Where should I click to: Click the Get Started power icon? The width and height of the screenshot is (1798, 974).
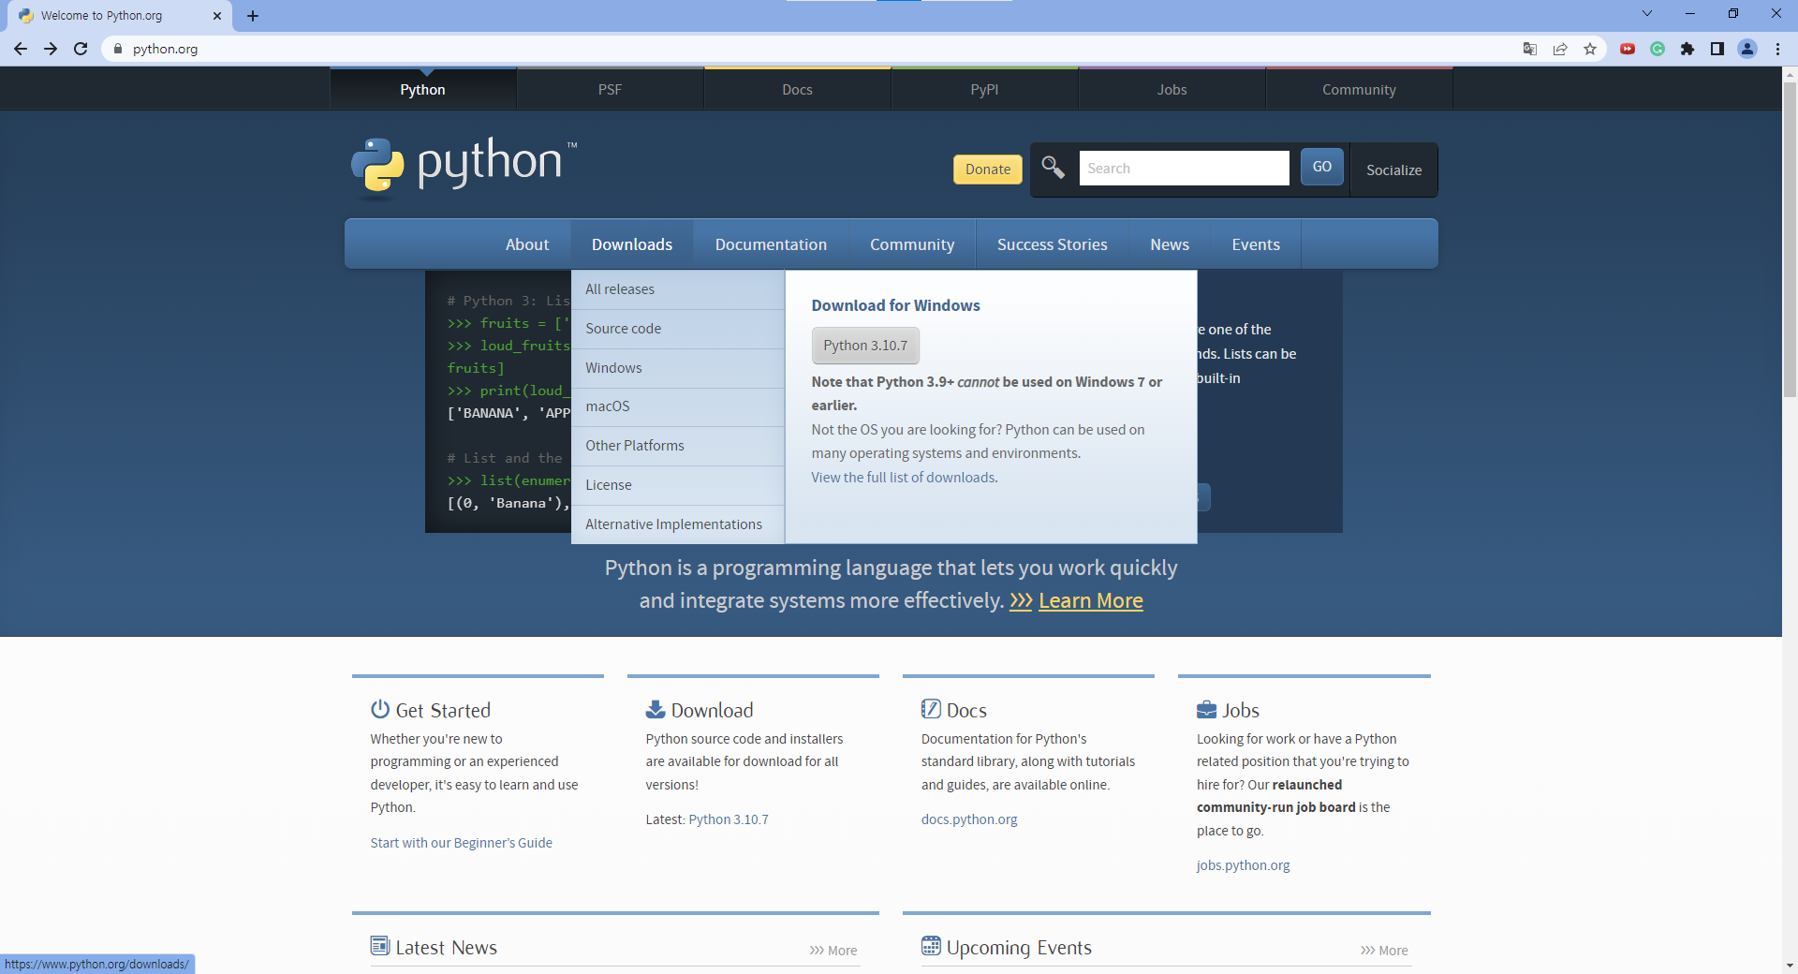379,709
